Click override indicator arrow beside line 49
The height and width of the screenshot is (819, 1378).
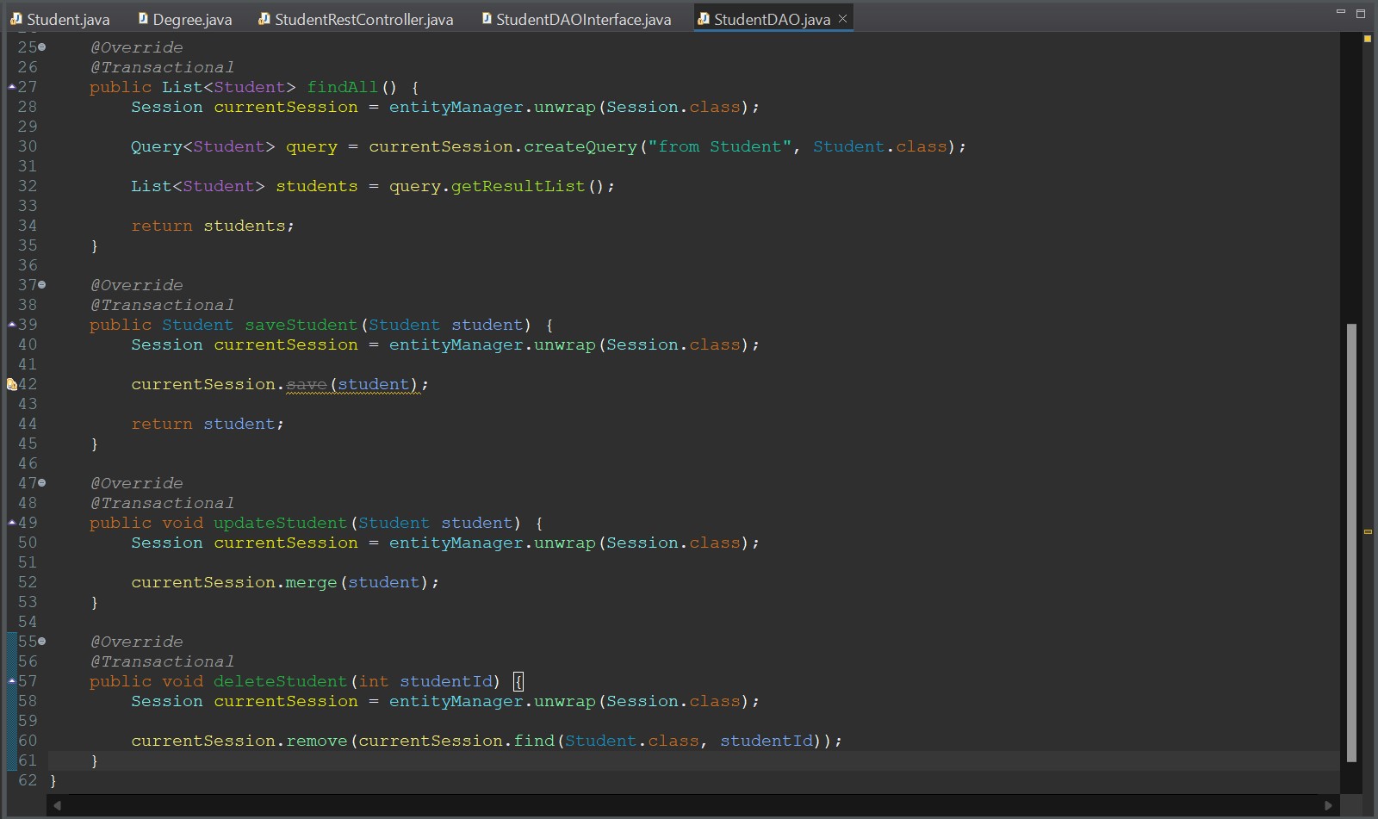[11, 523]
